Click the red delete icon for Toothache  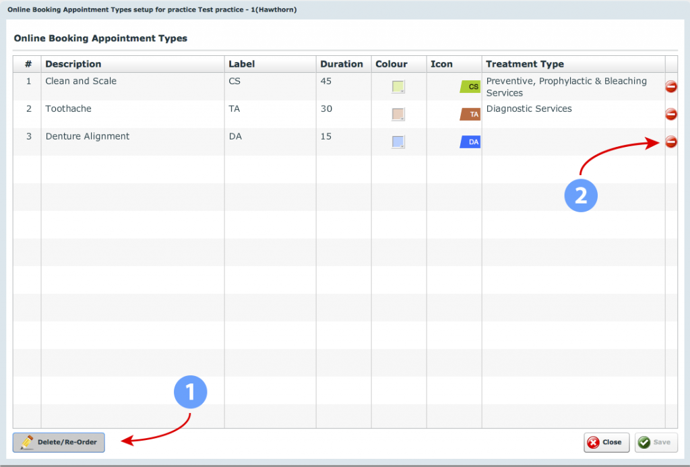(670, 115)
